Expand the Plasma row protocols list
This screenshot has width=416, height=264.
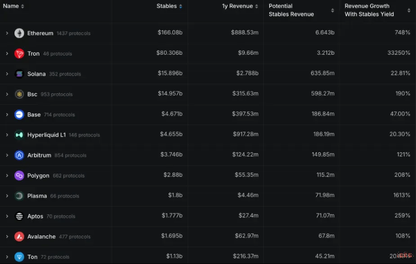coord(7,196)
